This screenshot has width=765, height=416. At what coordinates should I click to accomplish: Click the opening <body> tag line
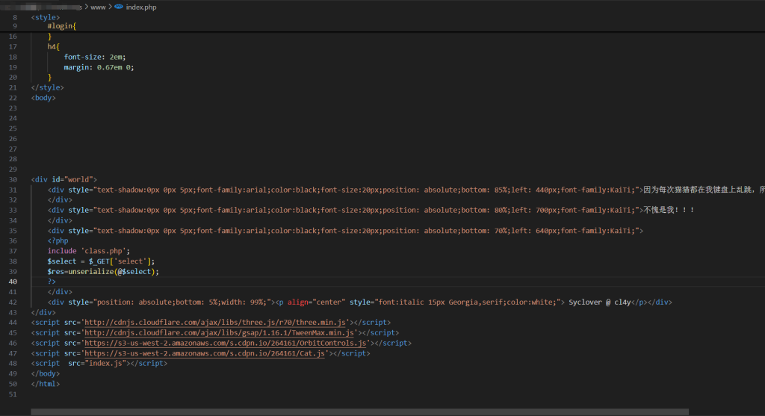click(43, 98)
